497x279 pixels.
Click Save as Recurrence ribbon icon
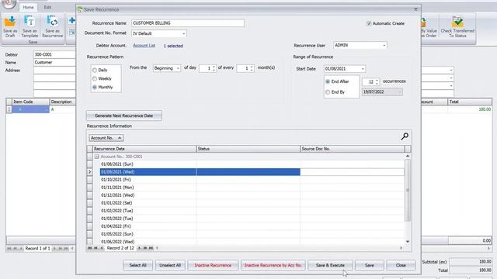tap(52, 26)
